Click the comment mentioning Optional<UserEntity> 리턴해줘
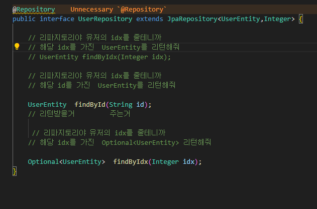Viewport: 317px width, 209px height. point(120,143)
